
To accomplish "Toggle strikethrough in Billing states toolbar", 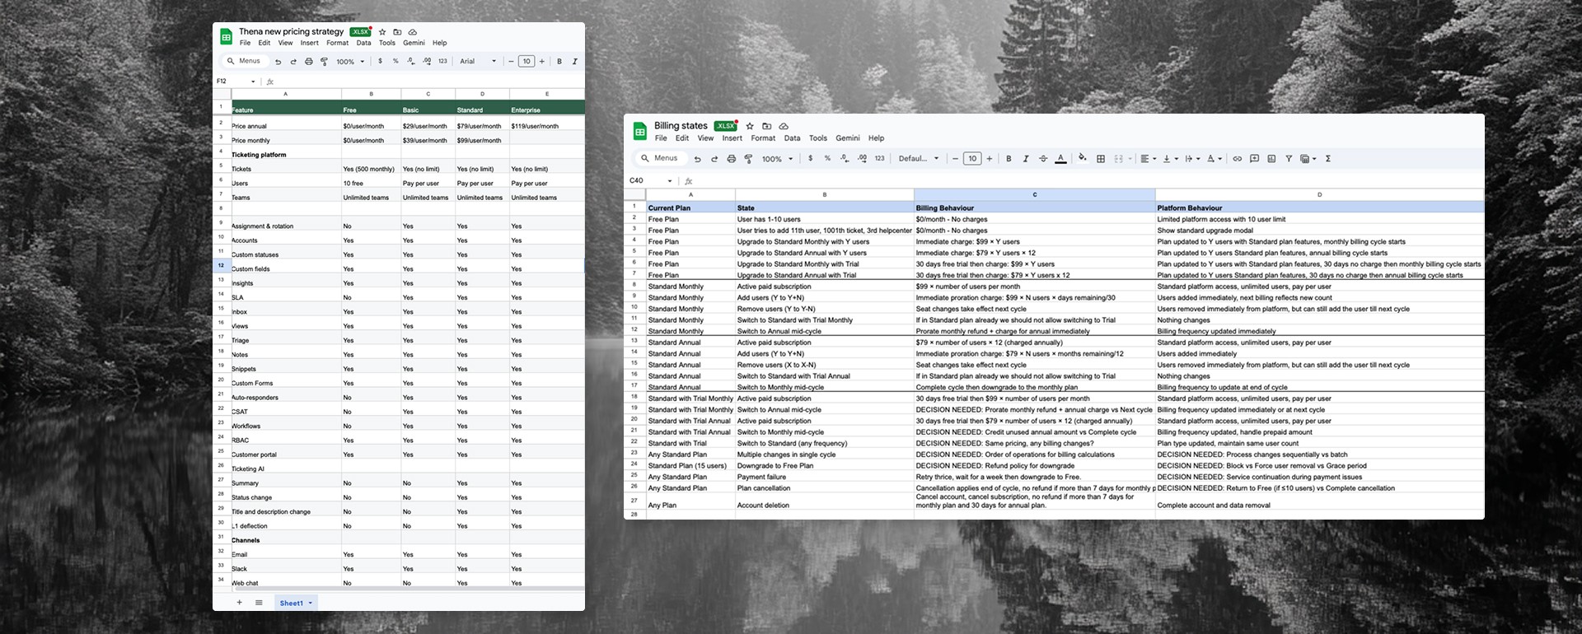I will tap(1043, 159).
